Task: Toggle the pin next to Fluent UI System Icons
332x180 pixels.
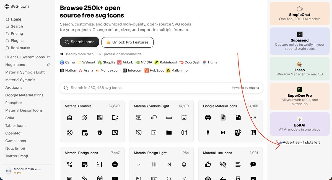Action: tap(48, 57)
